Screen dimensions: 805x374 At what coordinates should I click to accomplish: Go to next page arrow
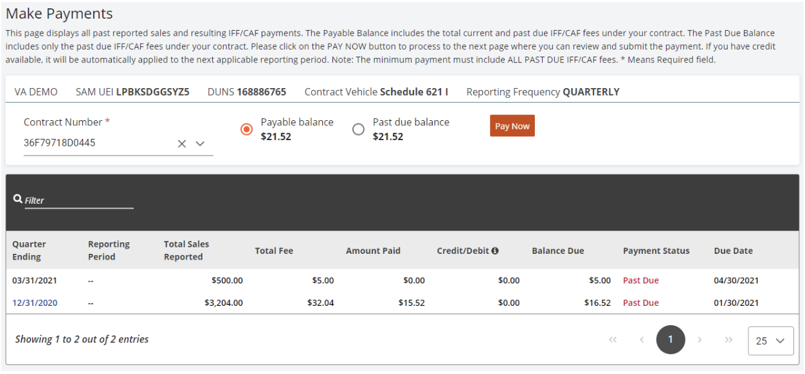[x=700, y=340]
